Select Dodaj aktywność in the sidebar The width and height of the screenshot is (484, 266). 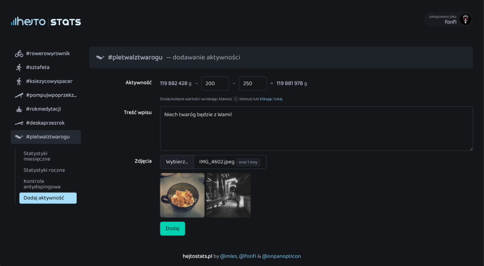coord(48,198)
